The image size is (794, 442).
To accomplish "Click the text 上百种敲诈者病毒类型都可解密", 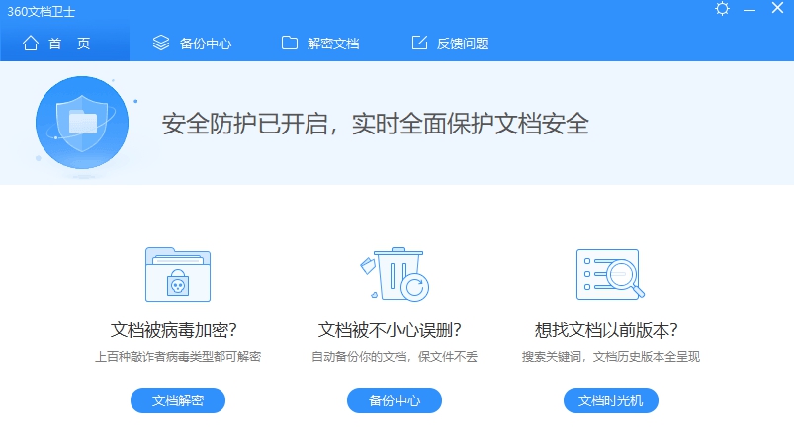I will click(x=178, y=357).
